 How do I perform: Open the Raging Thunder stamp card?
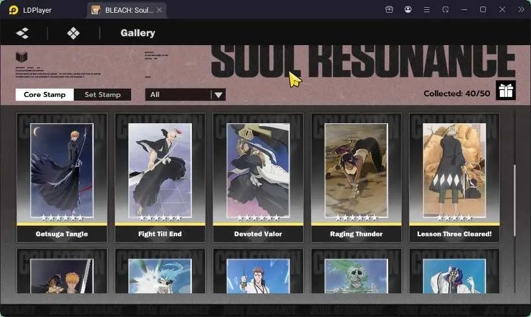pyautogui.click(x=356, y=177)
